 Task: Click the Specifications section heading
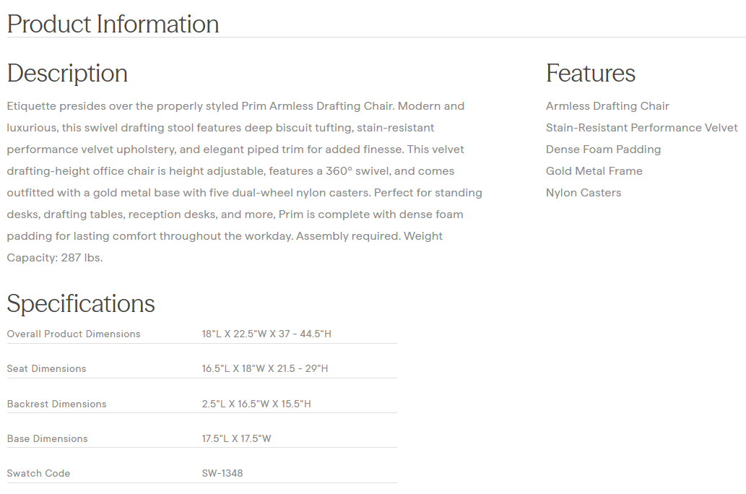pyautogui.click(x=81, y=303)
